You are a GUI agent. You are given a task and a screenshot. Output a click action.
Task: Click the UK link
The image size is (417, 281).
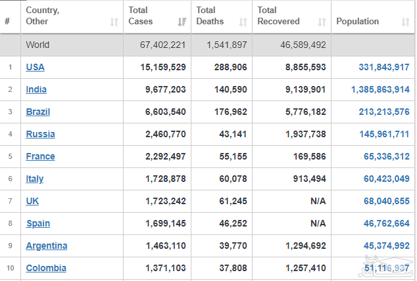[x=32, y=201]
